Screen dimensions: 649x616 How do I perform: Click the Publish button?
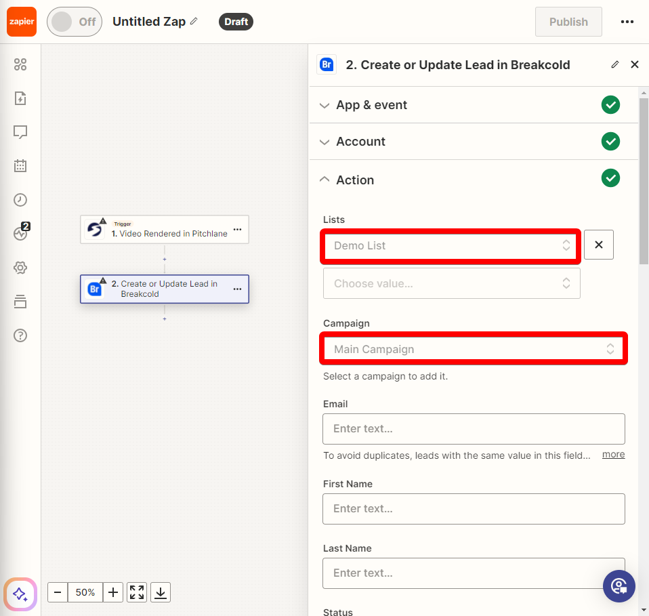[x=568, y=22]
